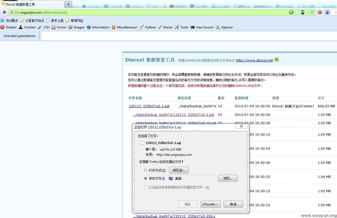Click the 取消 button in dialog
This screenshot has width=337, height=218.
[x=233, y=204]
